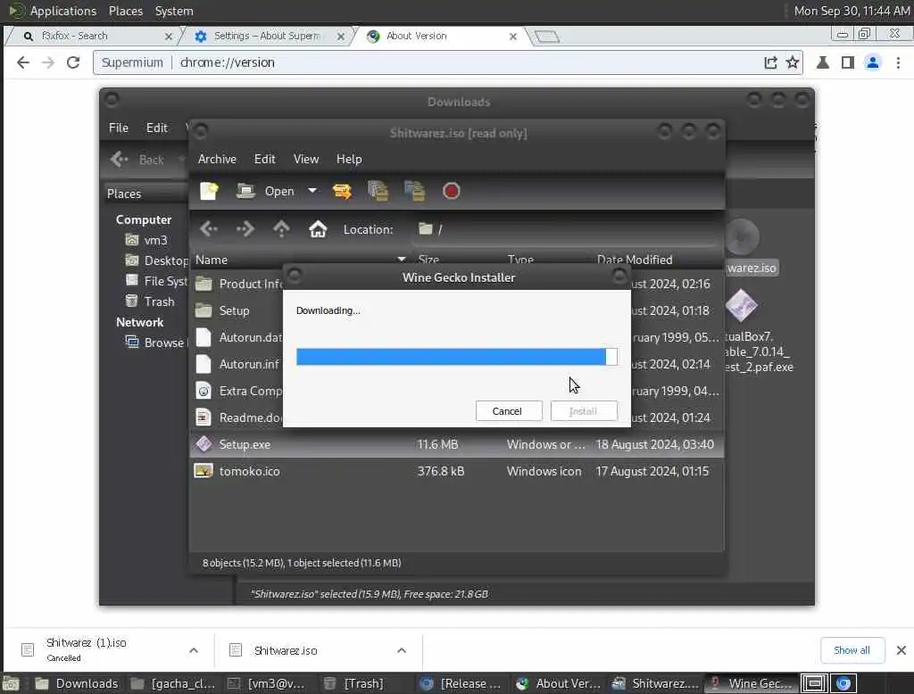Select the tomoko.ico file row
The image size is (914, 694).
(456, 471)
